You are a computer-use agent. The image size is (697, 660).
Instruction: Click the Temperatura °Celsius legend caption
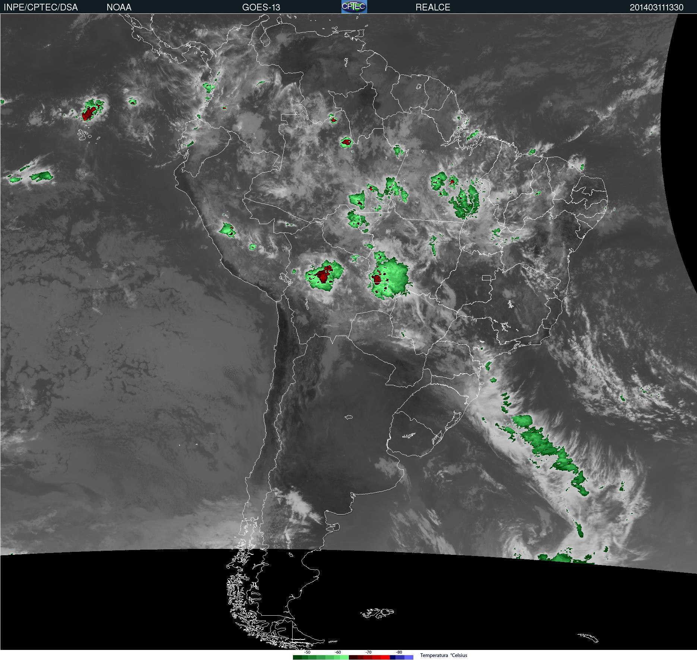click(x=444, y=655)
